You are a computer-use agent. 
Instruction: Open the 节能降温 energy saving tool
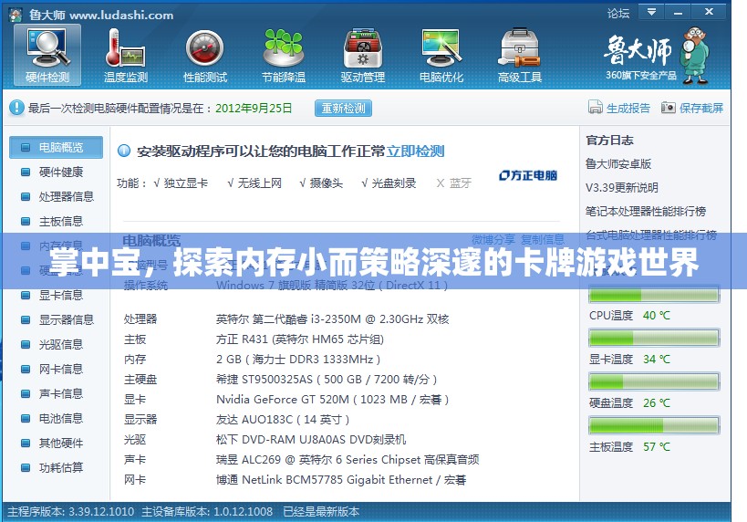(x=284, y=56)
